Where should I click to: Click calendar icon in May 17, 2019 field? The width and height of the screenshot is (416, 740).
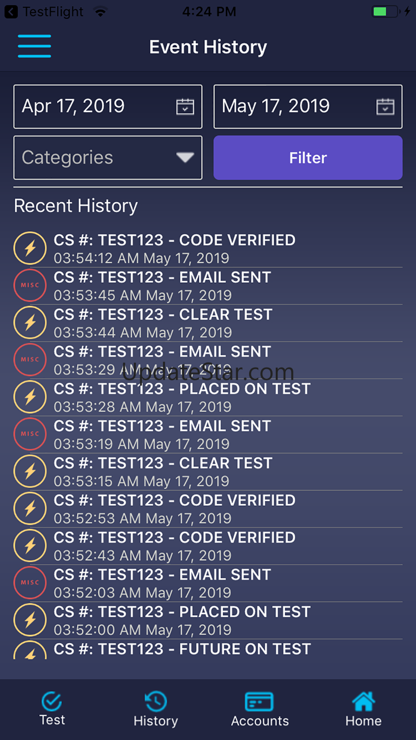385,107
